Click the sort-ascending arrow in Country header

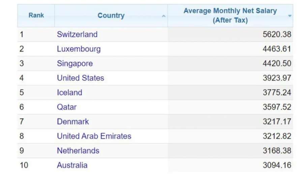tap(163, 16)
